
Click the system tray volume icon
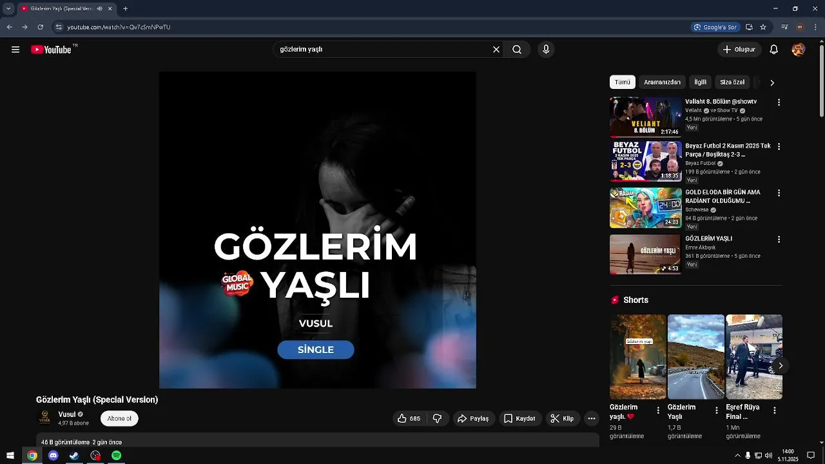coord(769,456)
